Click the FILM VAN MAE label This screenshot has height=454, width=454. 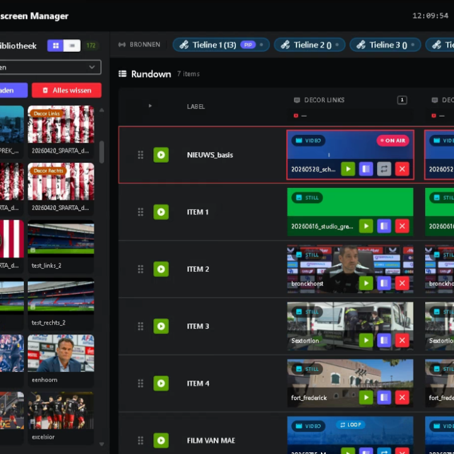(211, 440)
